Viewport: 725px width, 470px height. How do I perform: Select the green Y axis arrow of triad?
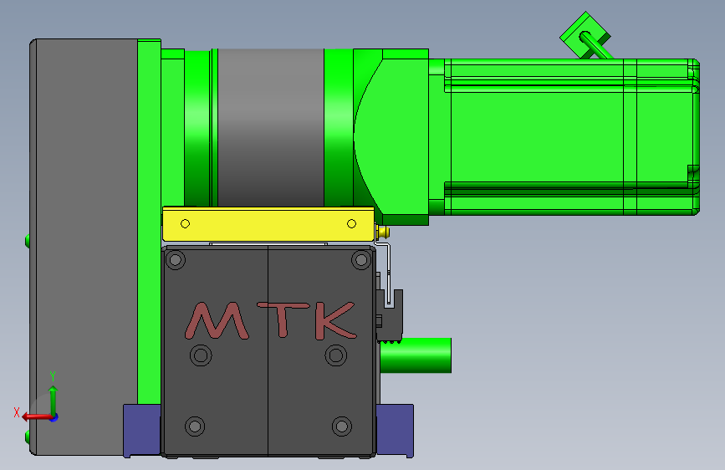point(53,400)
